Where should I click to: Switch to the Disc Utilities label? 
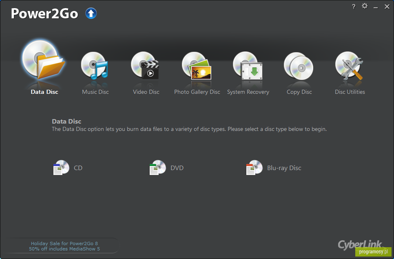(350, 92)
